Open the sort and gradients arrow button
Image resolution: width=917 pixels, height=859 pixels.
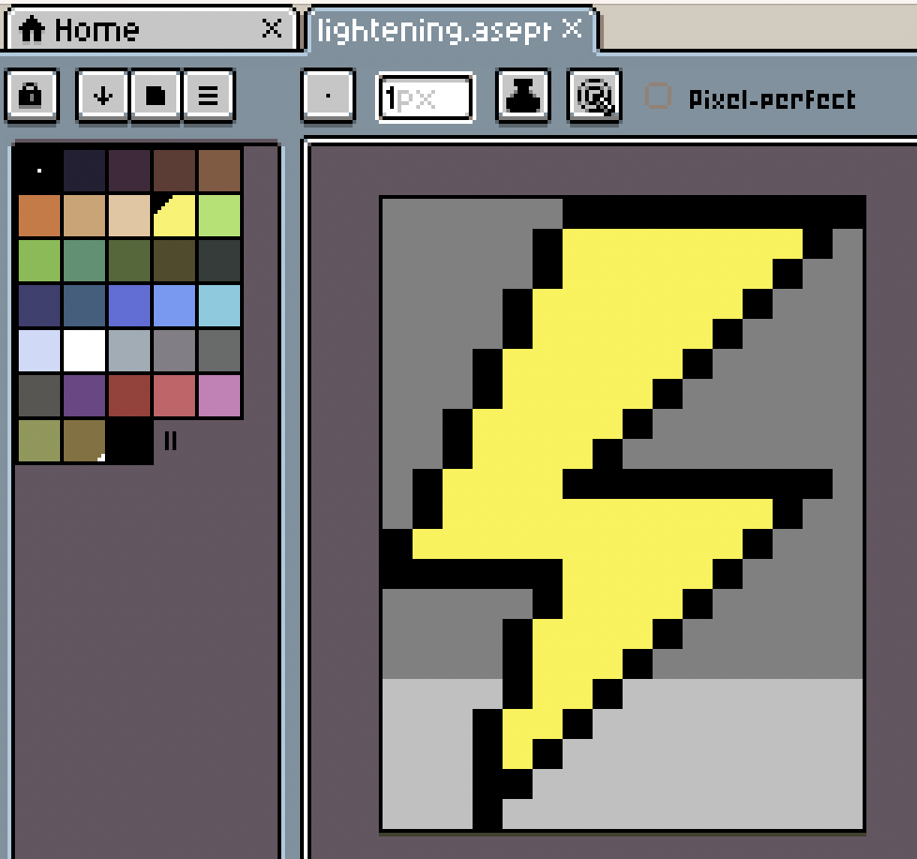coord(102,96)
